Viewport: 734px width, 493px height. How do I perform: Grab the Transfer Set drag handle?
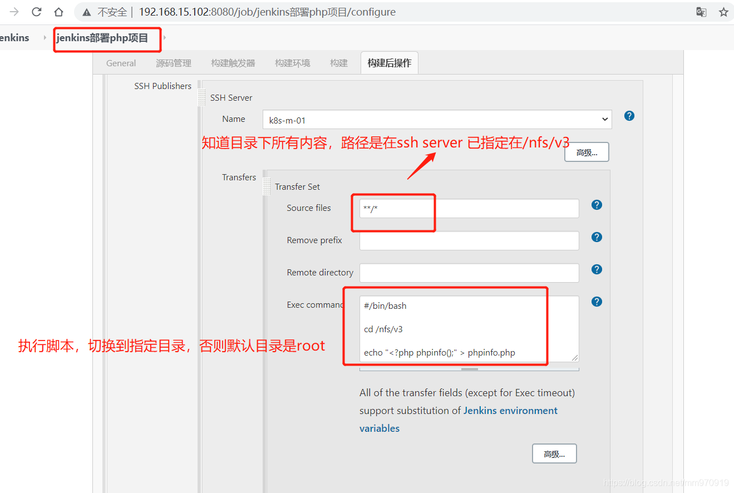(x=267, y=187)
